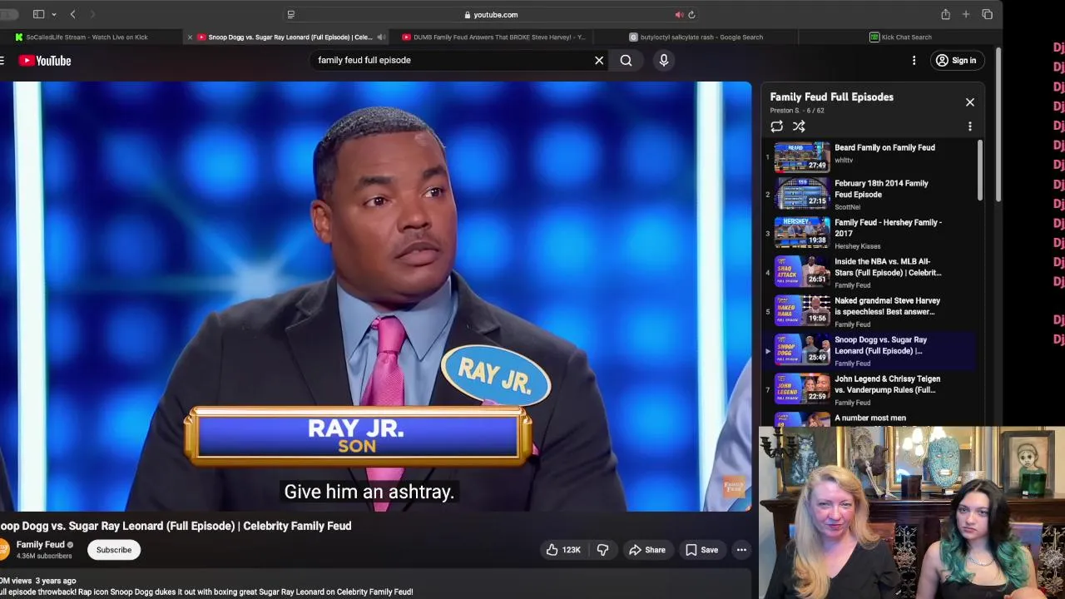Close the Snoop Dogg tab

pyautogui.click(x=190, y=37)
